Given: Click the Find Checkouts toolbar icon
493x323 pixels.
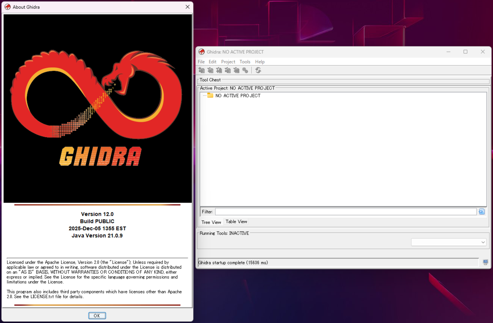Looking at the screenshot, I should 245,70.
